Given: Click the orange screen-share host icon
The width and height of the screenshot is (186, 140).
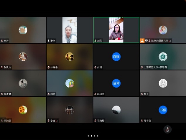Looking at the screenshot, I should (x=142, y=40).
